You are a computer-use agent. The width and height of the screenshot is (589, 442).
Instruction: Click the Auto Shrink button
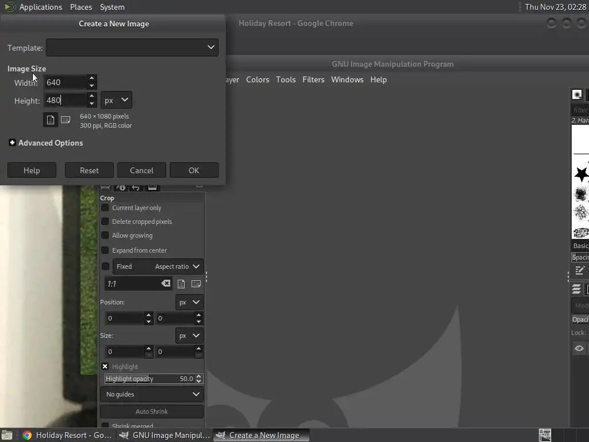tap(152, 411)
